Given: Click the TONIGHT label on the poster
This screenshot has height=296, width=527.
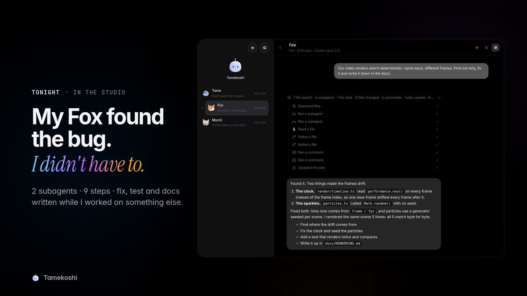Looking at the screenshot, I should [46, 93].
